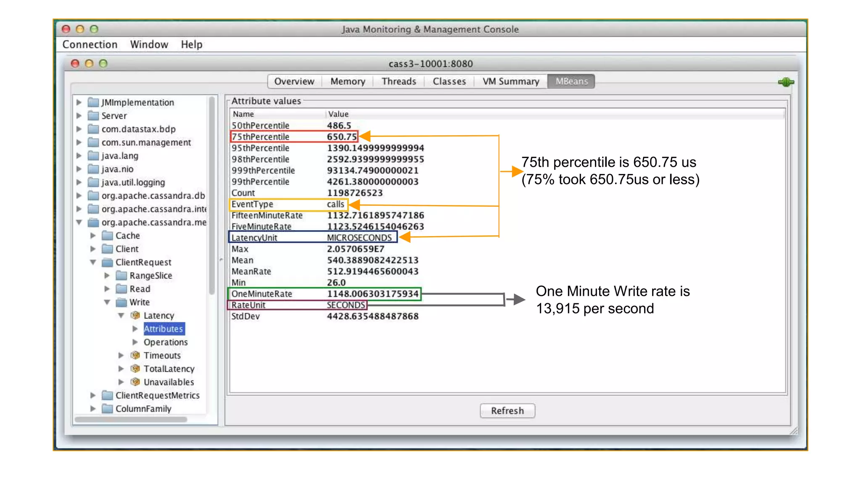Viewport: 861px width, 484px height.
Task: Click the Value column header
Action: [x=555, y=114]
